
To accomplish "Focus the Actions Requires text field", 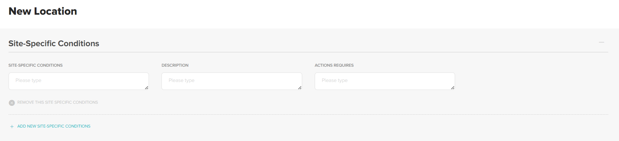I will (384, 81).
